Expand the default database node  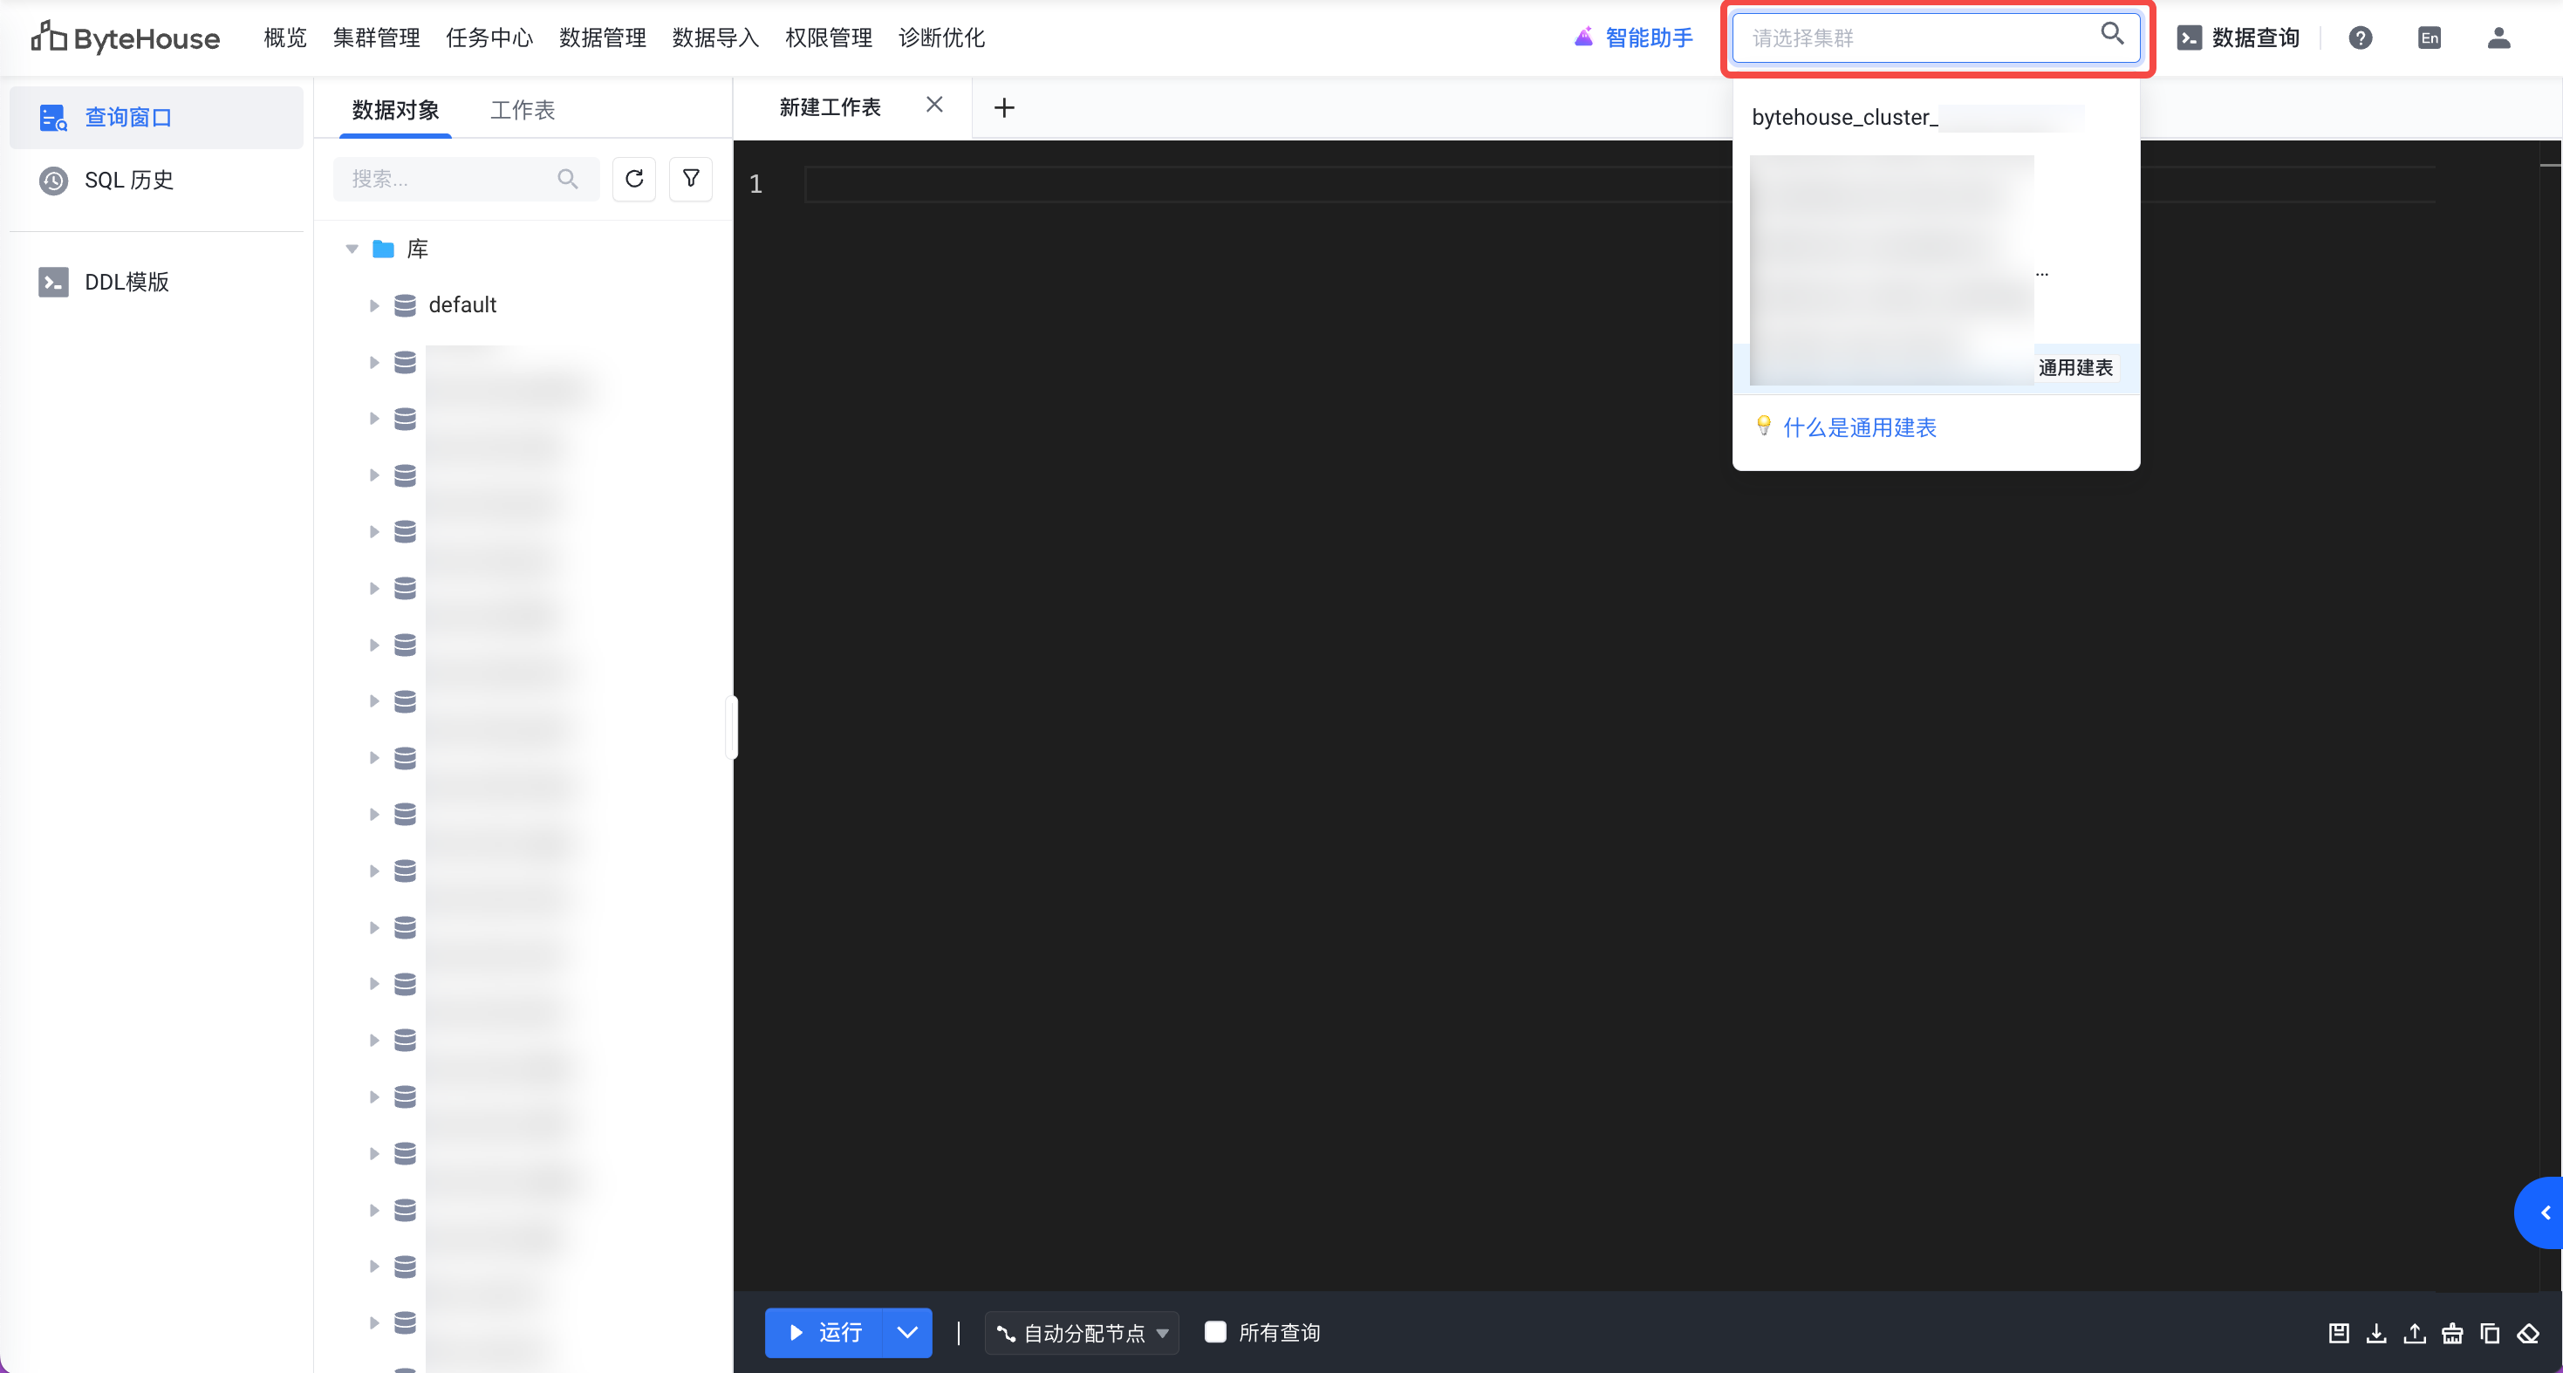point(374,305)
